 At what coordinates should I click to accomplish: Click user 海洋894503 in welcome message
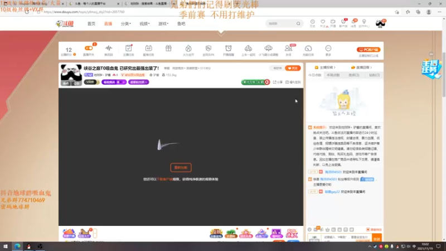pos(333,172)
